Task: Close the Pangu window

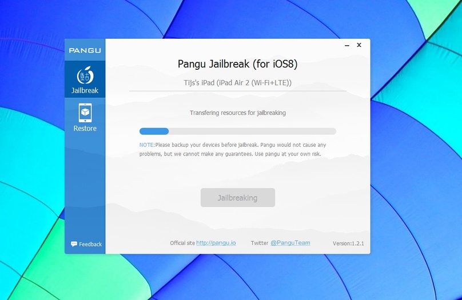Action: tap(359, 45)
